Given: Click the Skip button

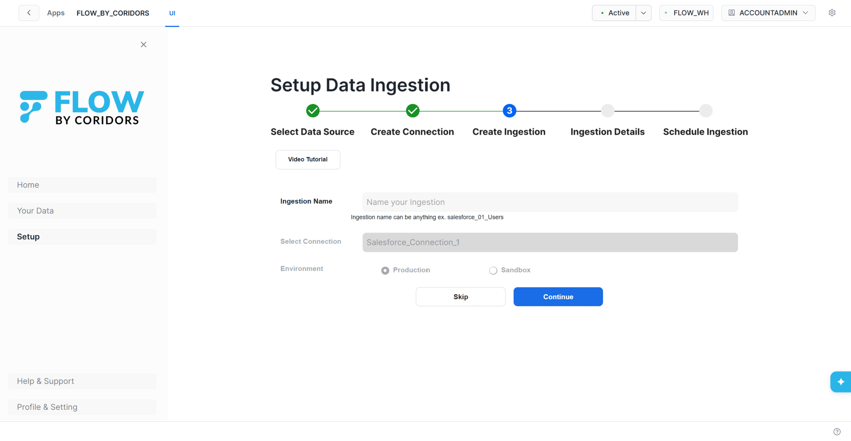Looking at the screenshot, I should tap(460, 297).
